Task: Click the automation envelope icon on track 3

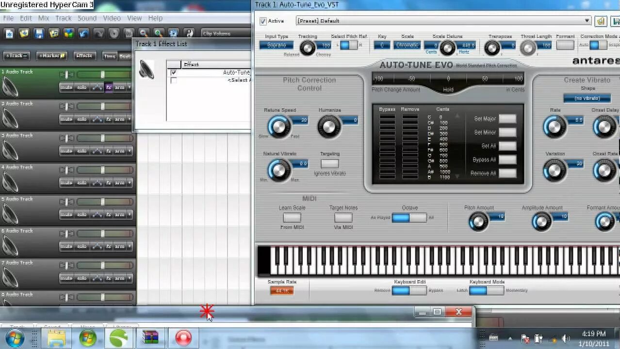Action: point(97,151)
